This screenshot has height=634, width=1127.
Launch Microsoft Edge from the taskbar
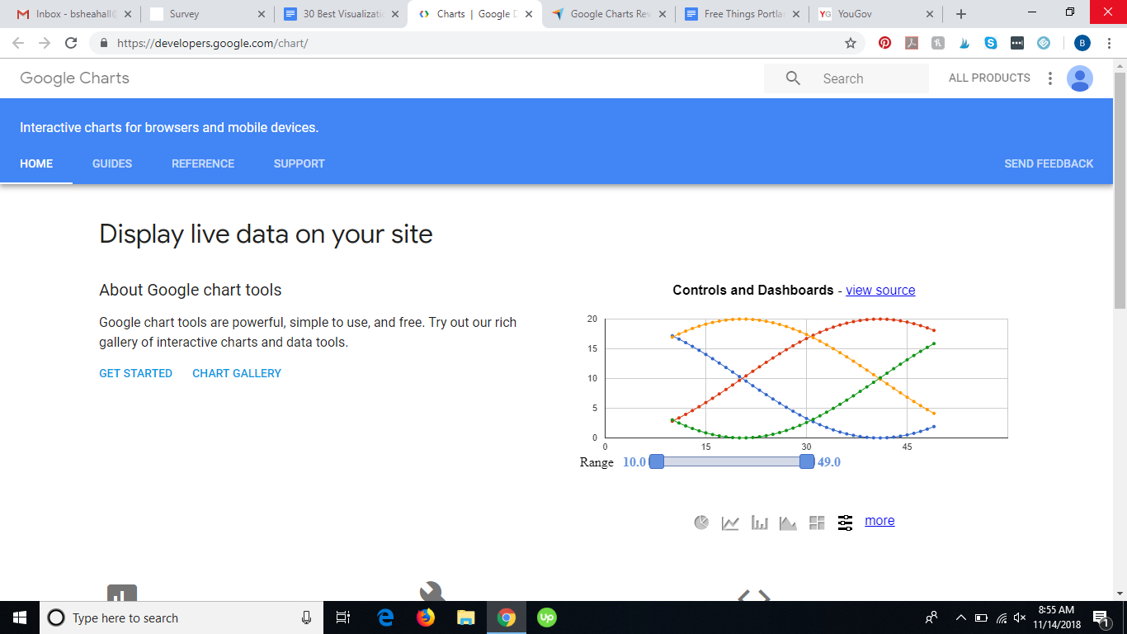tap(385, 617)
